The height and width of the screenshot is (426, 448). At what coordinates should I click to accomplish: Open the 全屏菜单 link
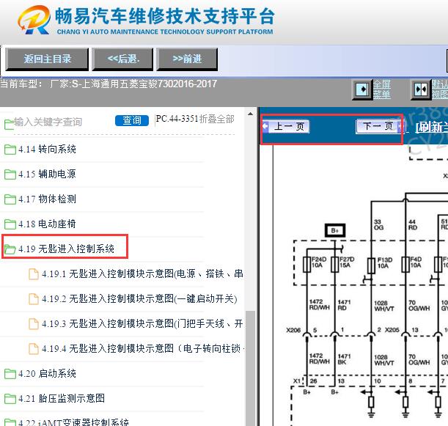[x=382, y=89]
